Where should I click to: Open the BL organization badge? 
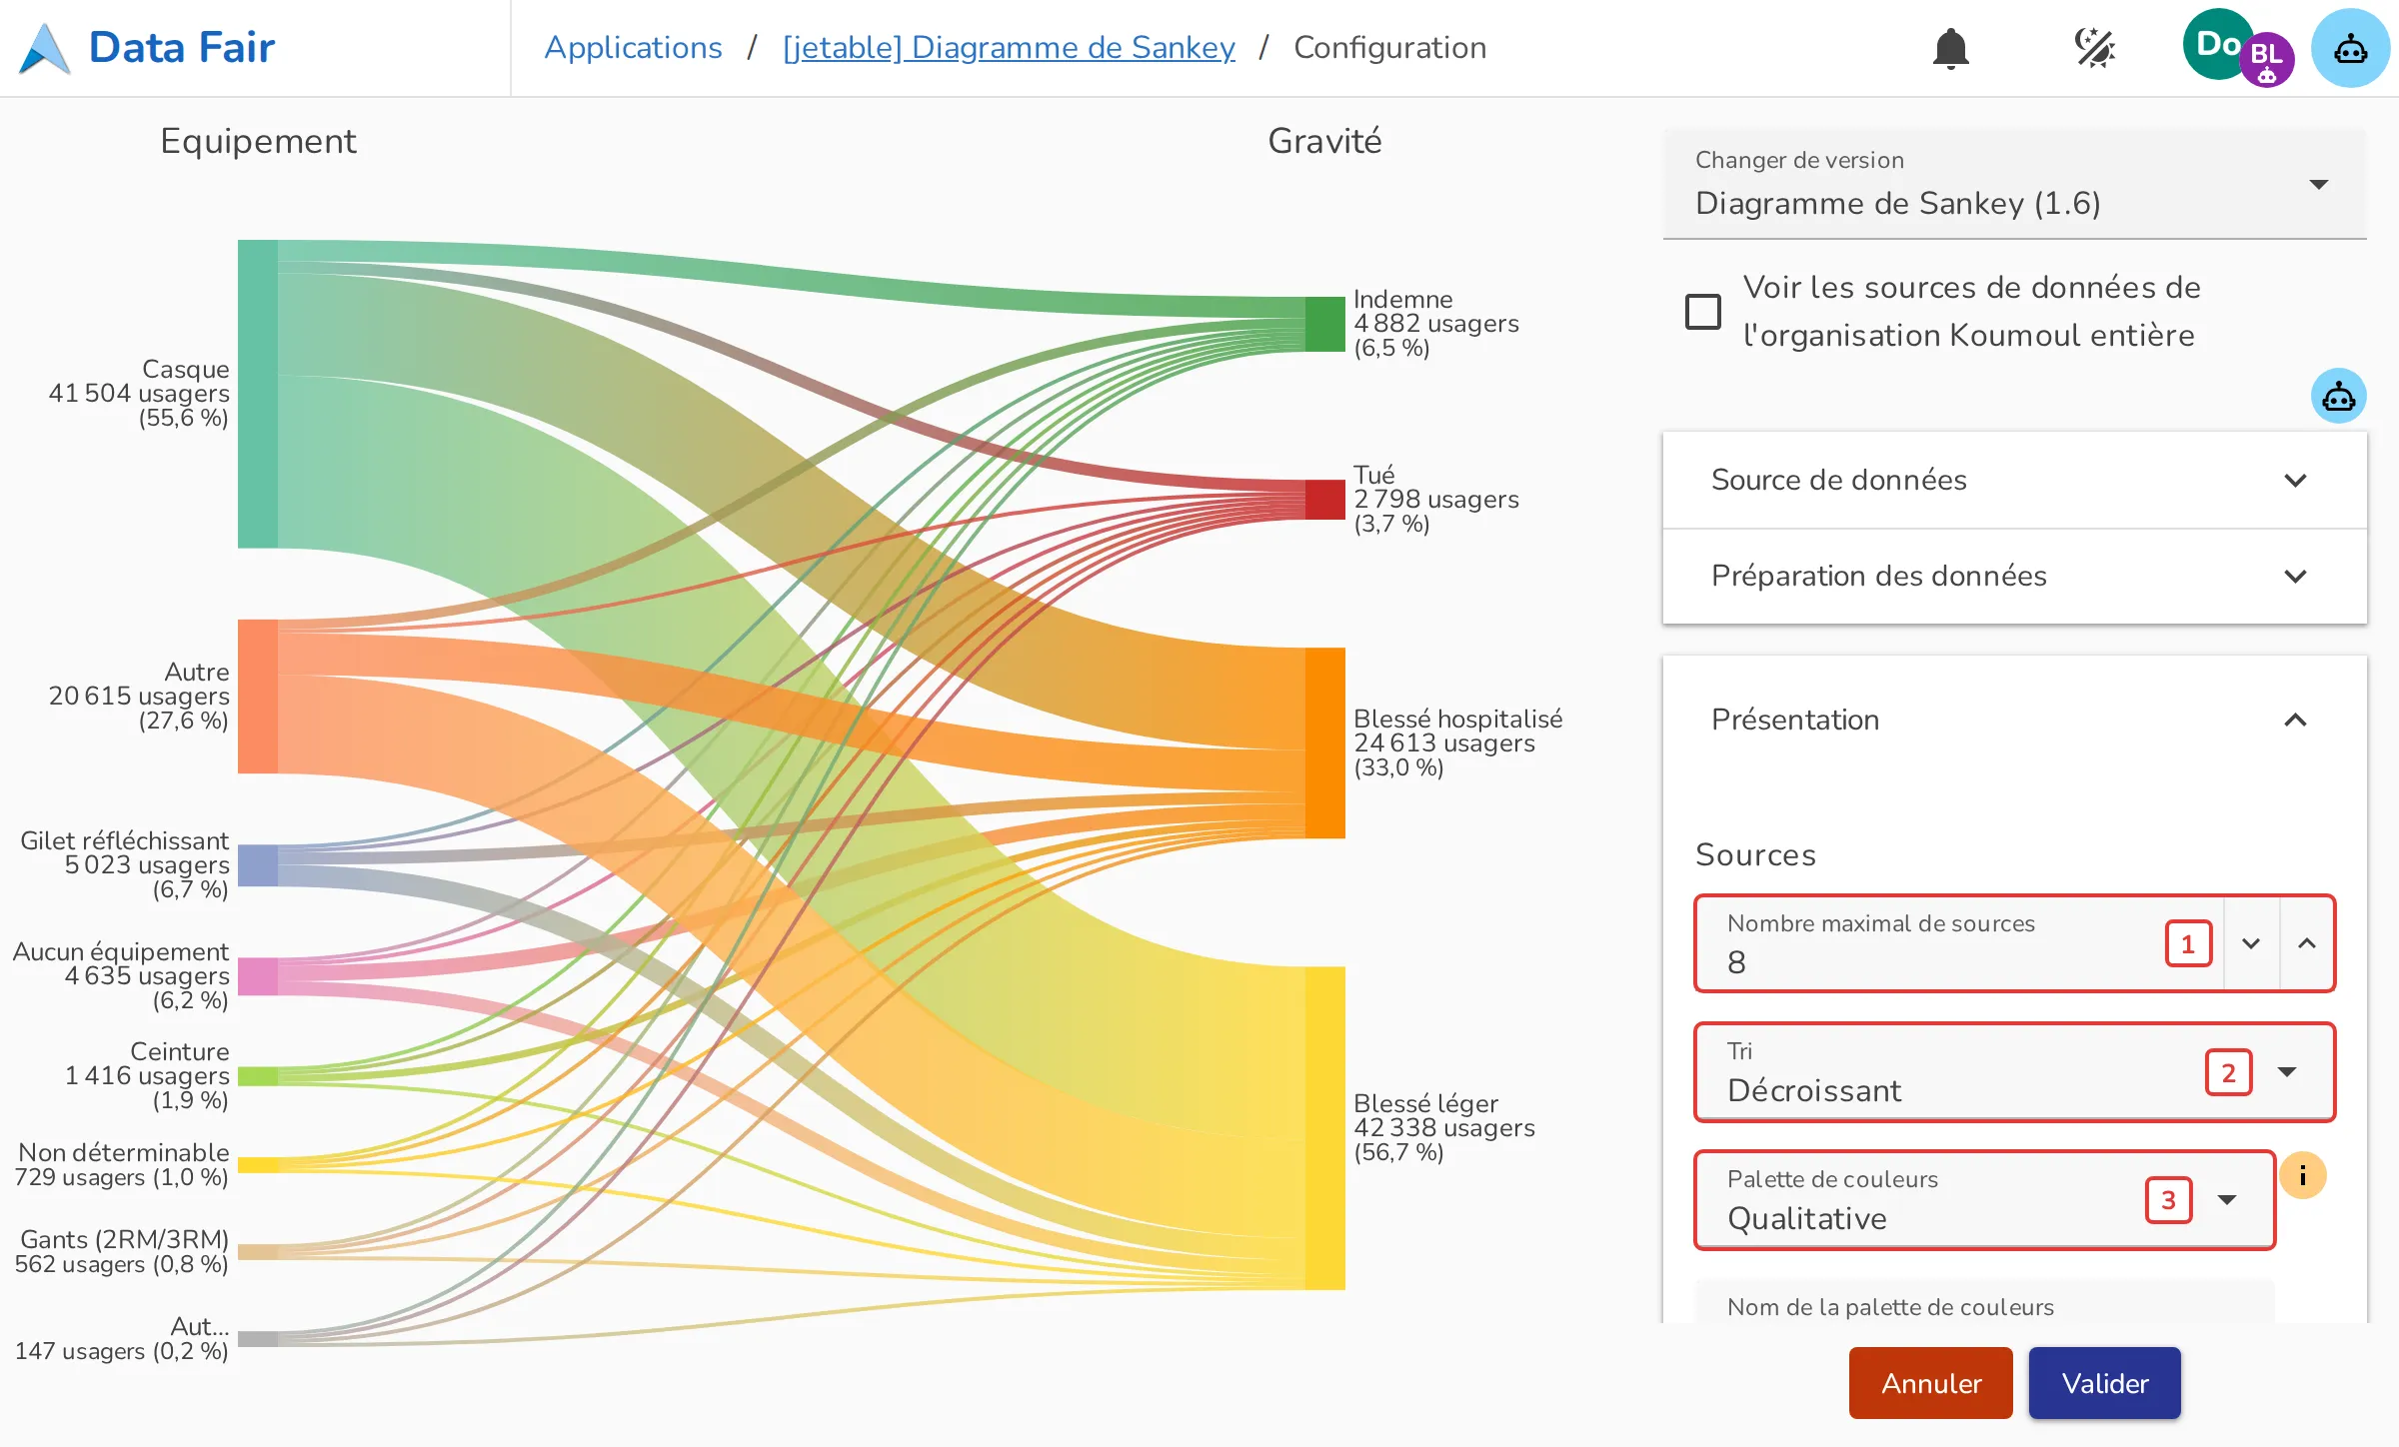point(2266,60)
